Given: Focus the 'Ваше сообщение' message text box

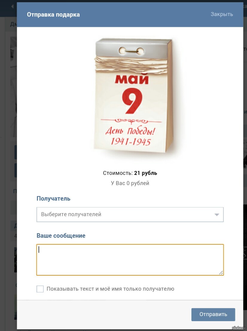Looking at the screenshot, I should point(130,260).
